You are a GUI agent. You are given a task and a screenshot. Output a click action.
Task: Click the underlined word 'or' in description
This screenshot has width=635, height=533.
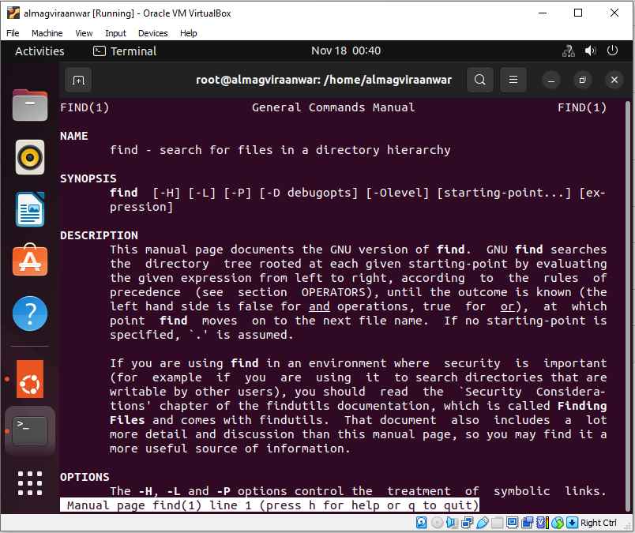point(507,306)
